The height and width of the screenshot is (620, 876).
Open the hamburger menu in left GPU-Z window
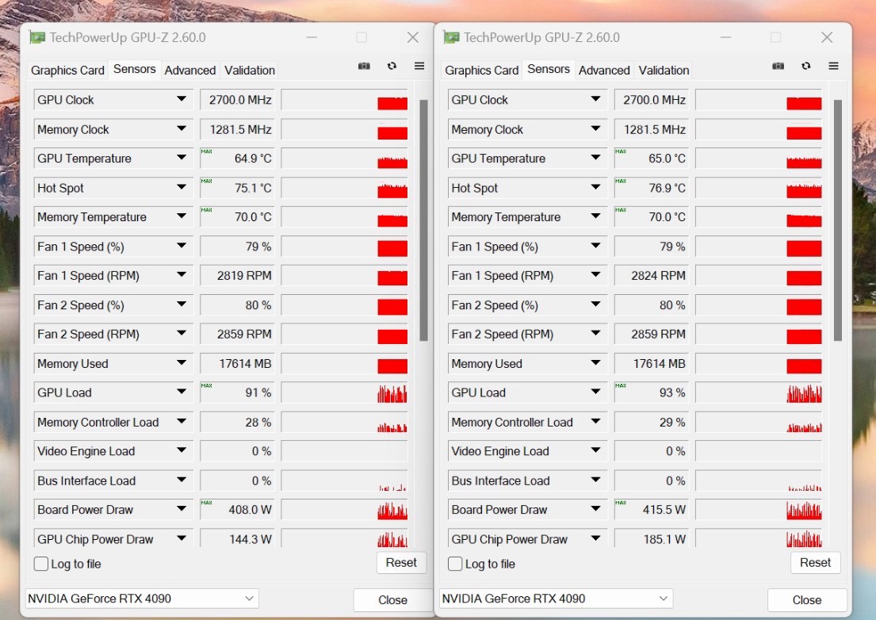pos(419,67)
